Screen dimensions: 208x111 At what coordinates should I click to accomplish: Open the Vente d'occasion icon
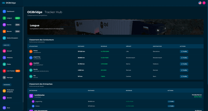click(4, 38)
